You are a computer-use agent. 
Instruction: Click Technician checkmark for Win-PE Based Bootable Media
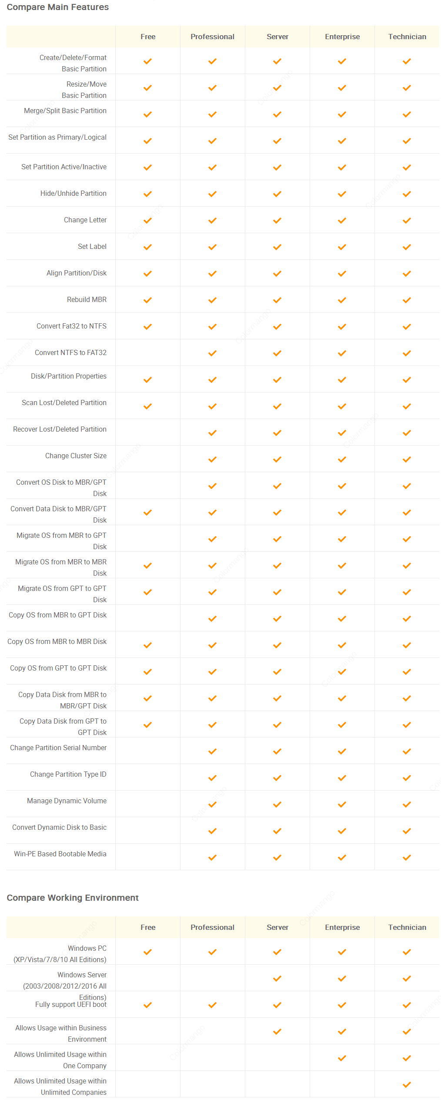point(407,857)
